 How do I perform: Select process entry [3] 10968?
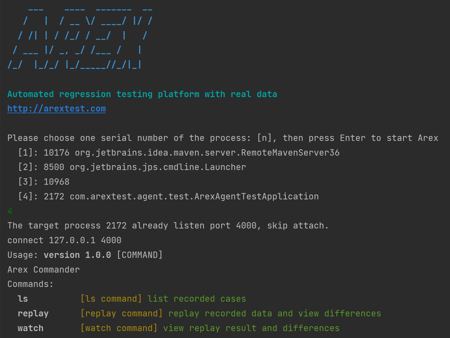[x=44, y=182]
